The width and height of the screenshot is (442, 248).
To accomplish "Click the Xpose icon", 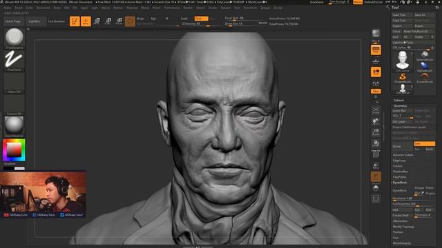I will 376,198.
